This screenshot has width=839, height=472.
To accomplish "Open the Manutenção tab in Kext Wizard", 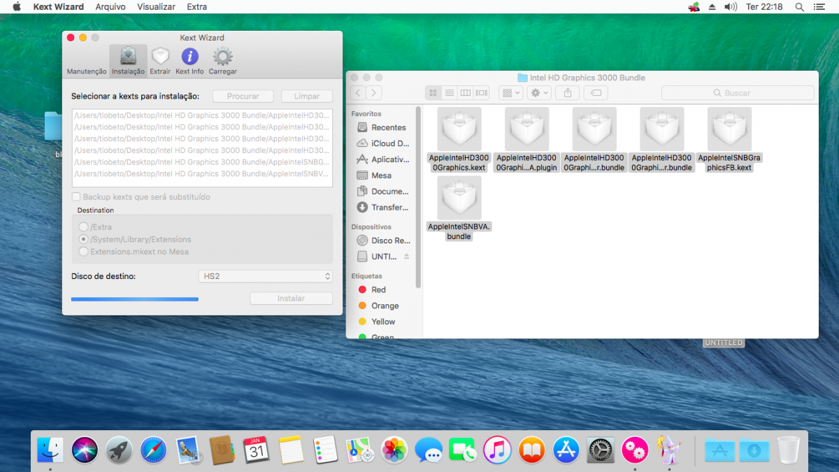I will pos(87,61).
